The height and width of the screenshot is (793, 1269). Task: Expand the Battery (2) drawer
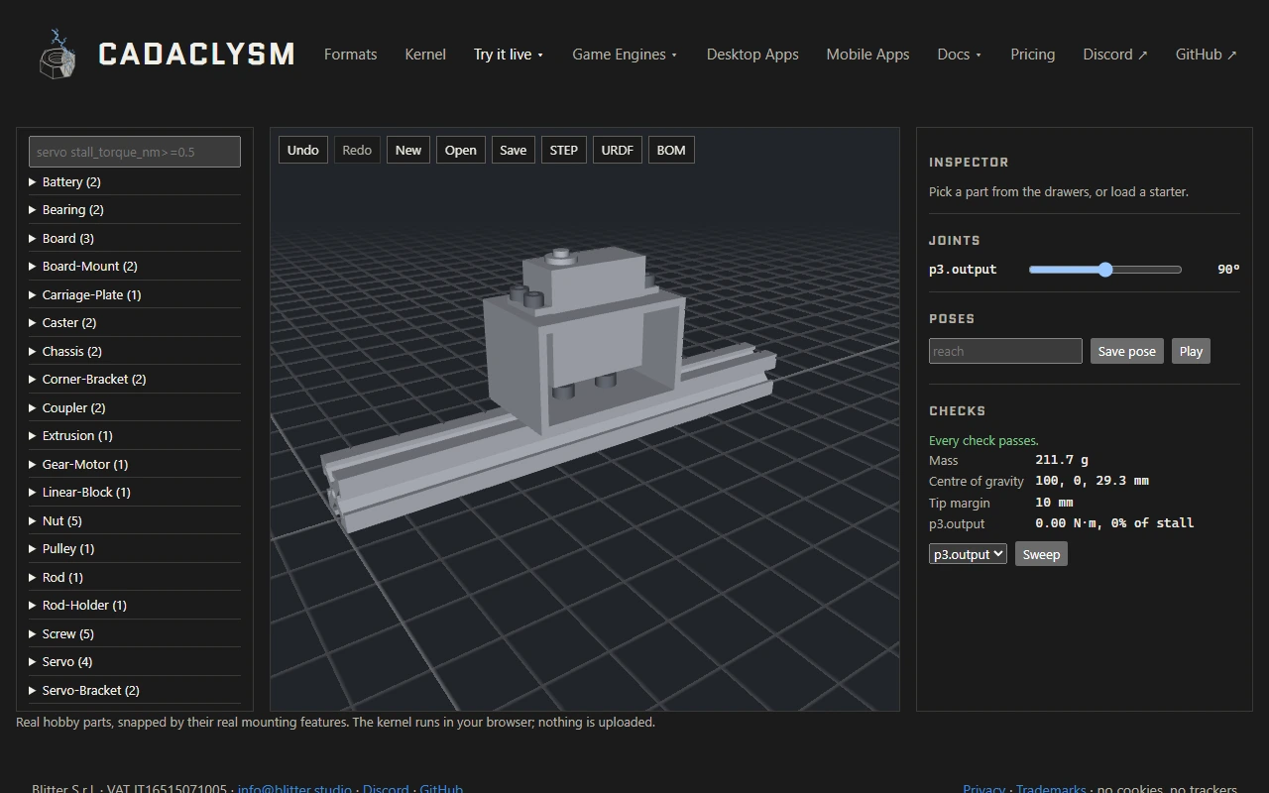pyautogui.click(x=135, y=182)
